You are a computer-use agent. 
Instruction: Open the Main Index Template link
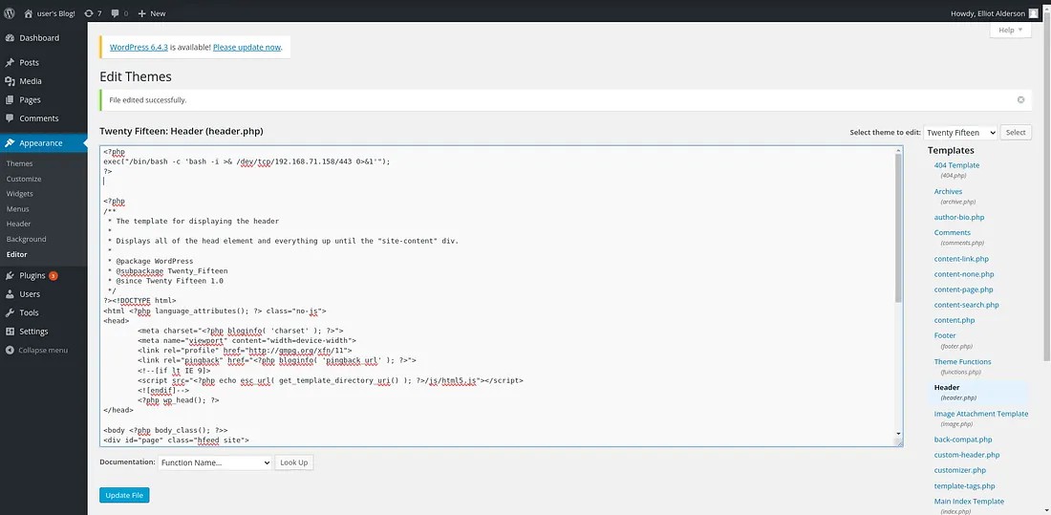click(969, 502)
